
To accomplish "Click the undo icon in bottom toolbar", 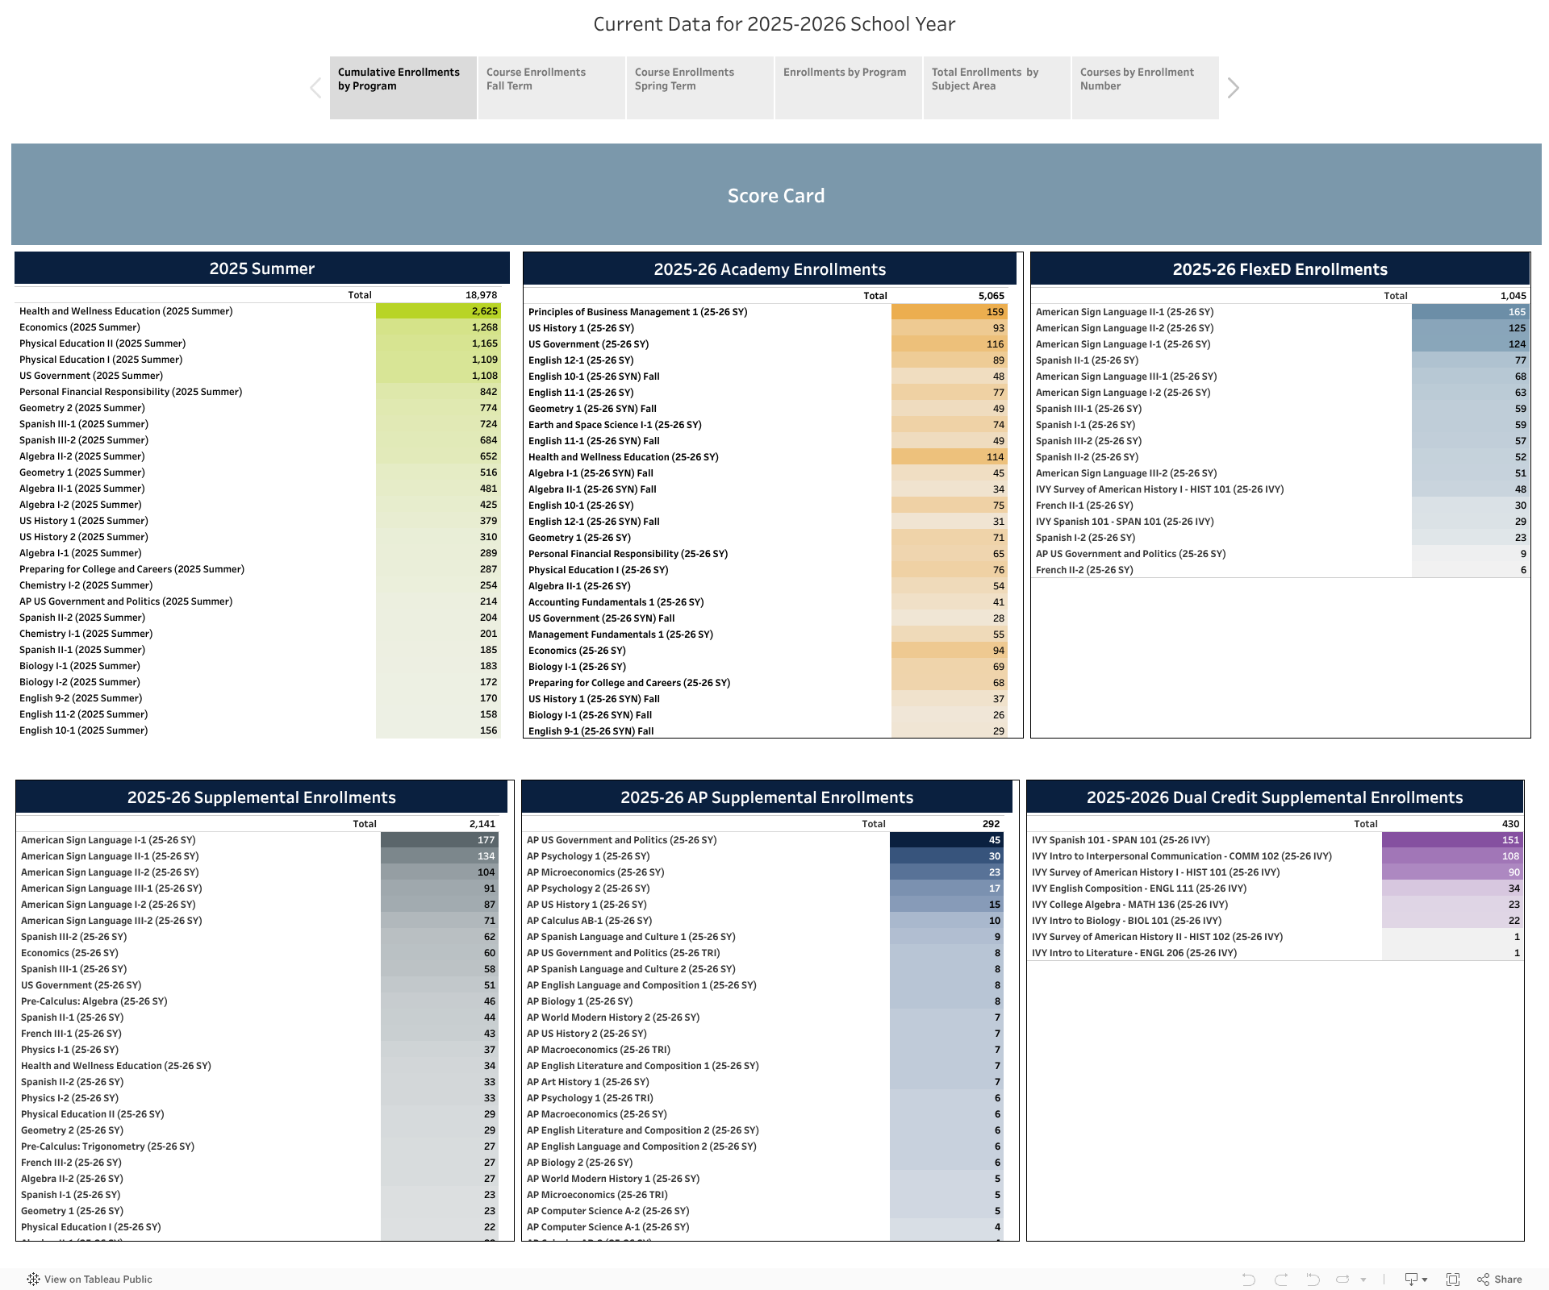I will (x=1249, y=1280).
